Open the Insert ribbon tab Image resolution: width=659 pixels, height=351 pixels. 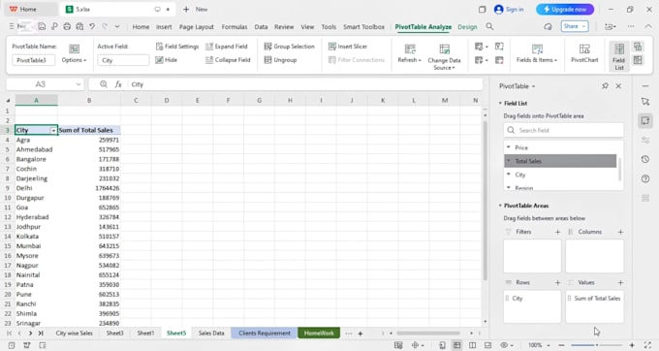164,26
